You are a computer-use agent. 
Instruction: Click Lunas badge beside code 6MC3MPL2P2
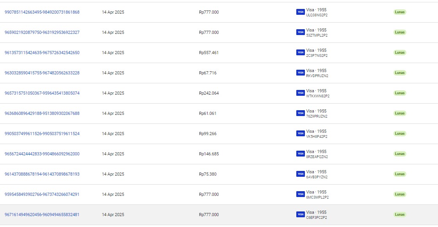click(400, 194)
